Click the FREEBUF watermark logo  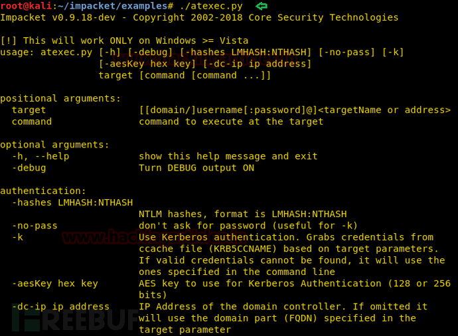74,319
